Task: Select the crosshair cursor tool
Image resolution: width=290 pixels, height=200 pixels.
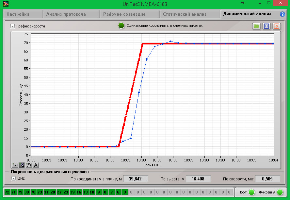Action: [x=15, y=165]
